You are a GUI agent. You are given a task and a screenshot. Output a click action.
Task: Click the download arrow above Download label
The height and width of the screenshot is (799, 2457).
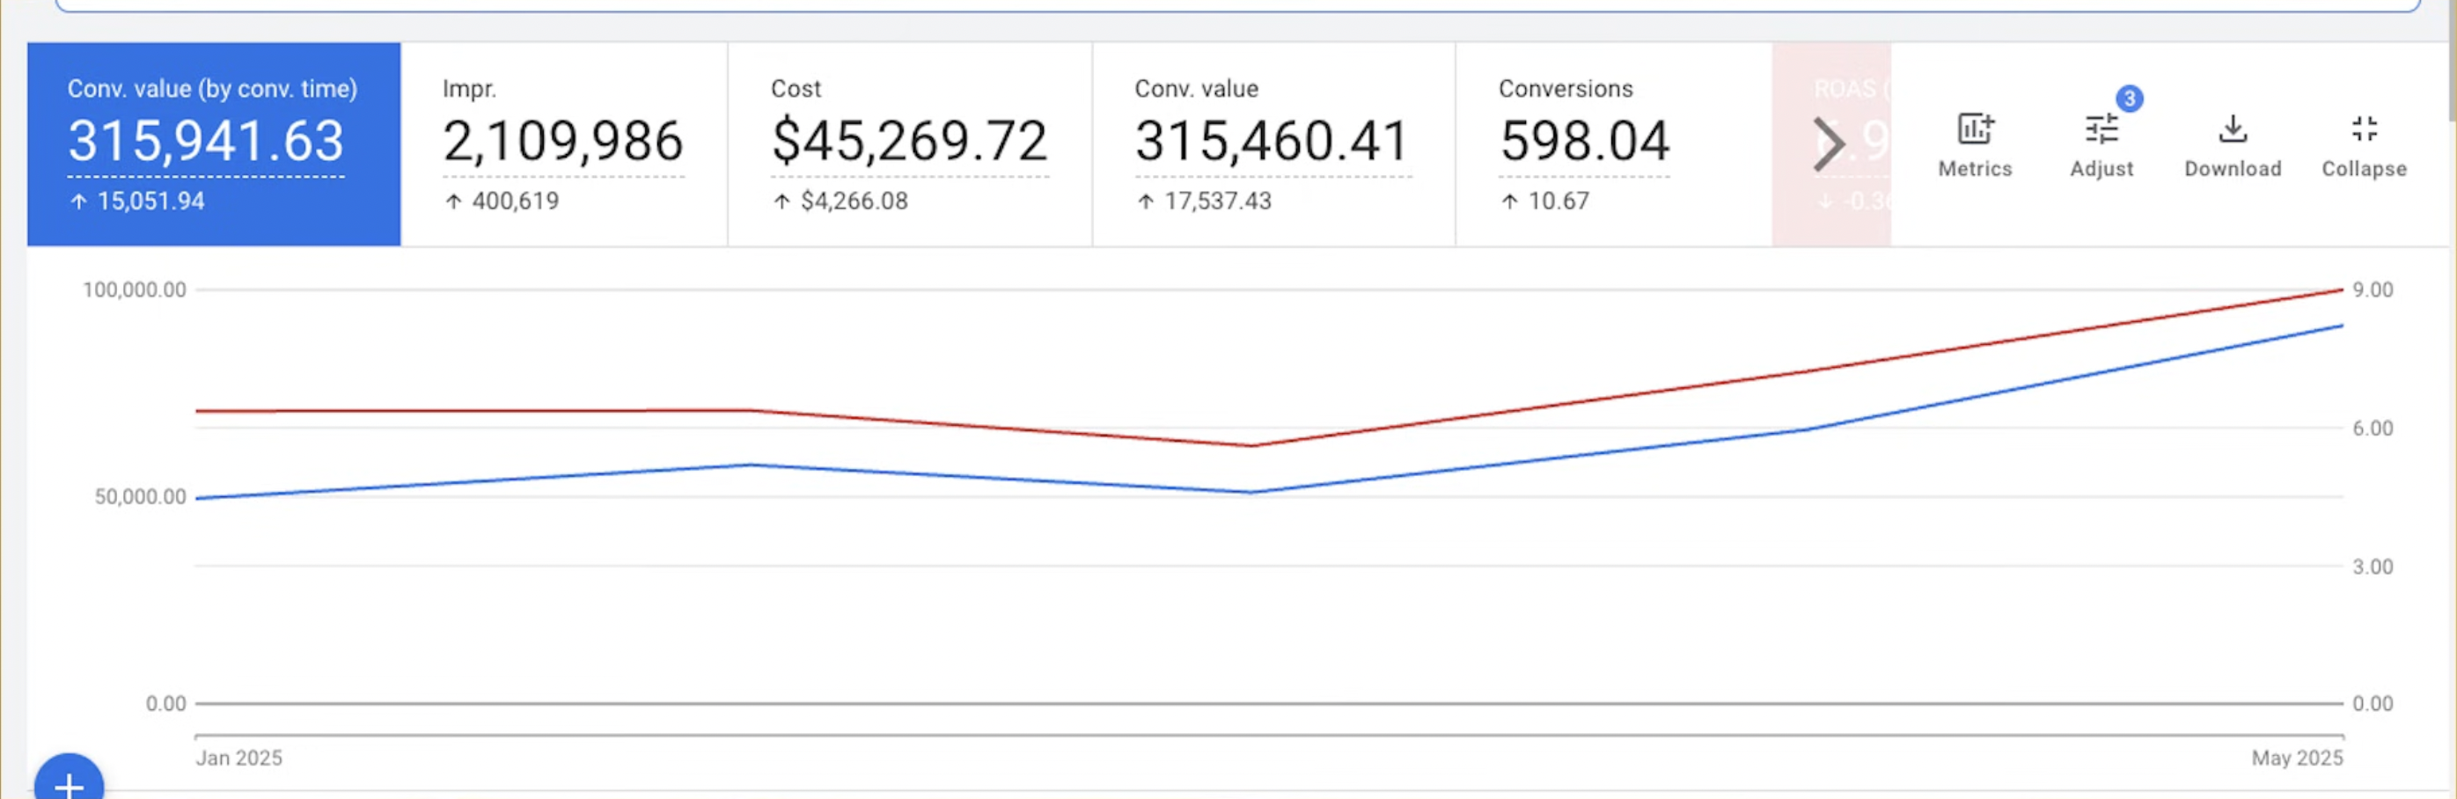tap(2232, 128)
